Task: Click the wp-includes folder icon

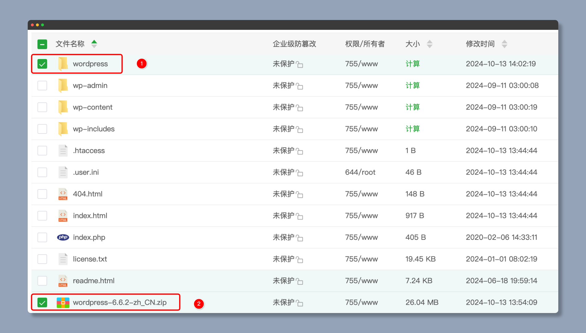Action: (63, 129)
